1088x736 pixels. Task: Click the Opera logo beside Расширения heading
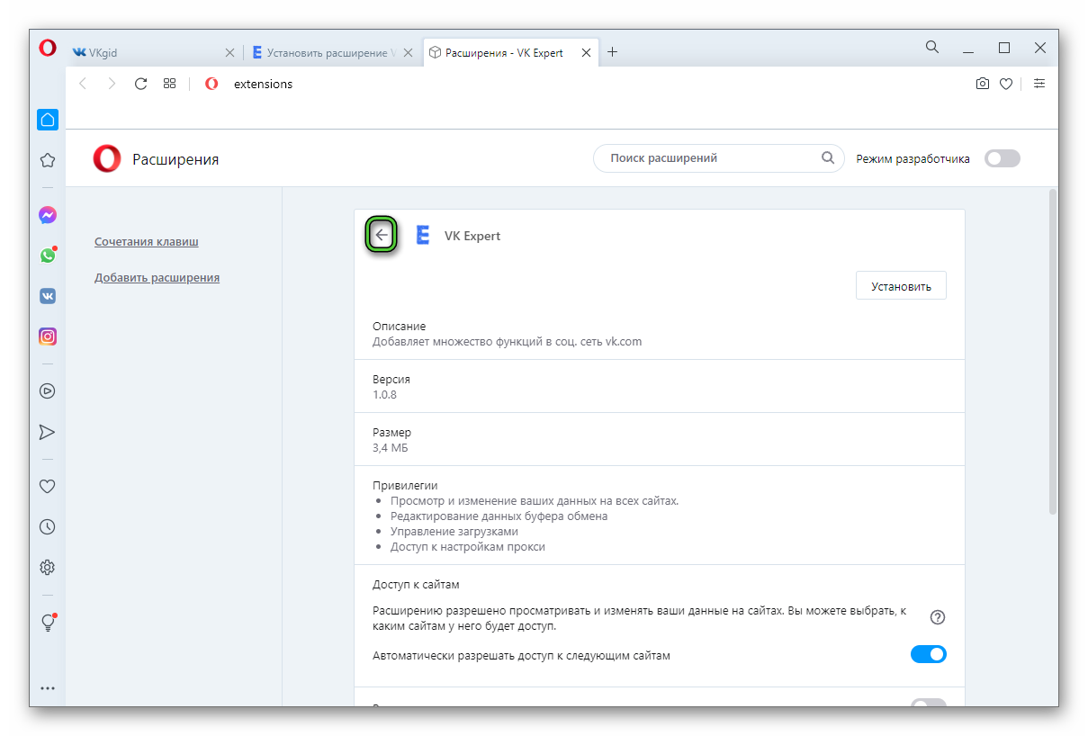(x=107, y=159)
